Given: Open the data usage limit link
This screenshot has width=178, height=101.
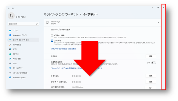Looking at the screenshot, I should click(x=76, y=68).
